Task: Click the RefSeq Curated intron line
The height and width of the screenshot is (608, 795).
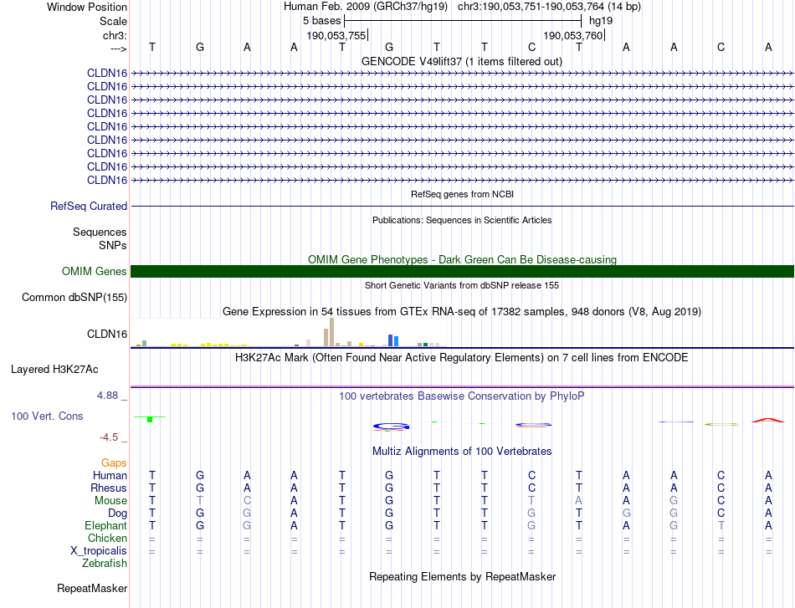Action: pos(462,207)
